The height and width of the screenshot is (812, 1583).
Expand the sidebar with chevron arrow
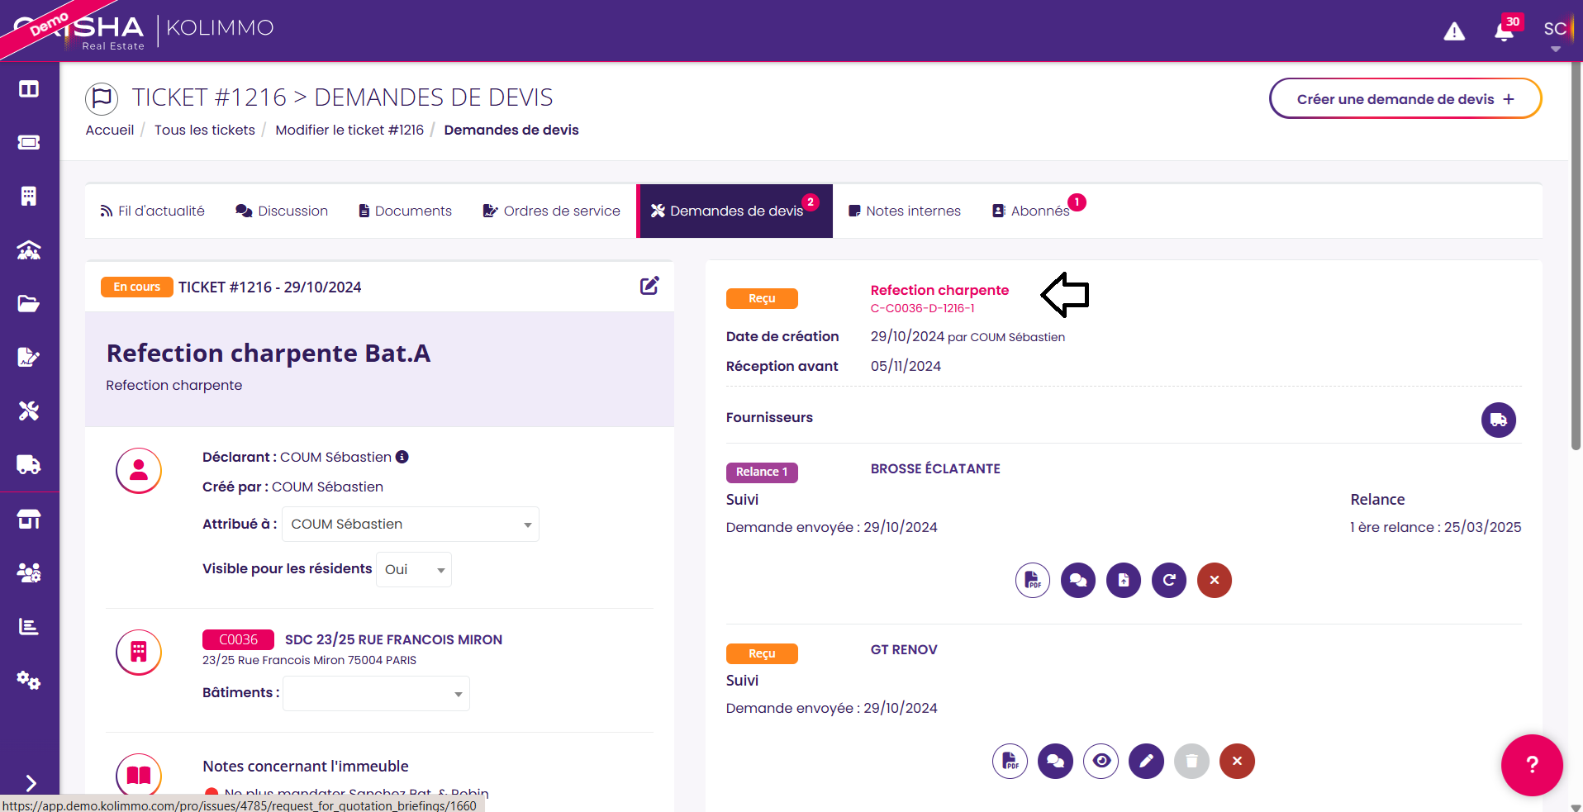(x=31, y=783)
